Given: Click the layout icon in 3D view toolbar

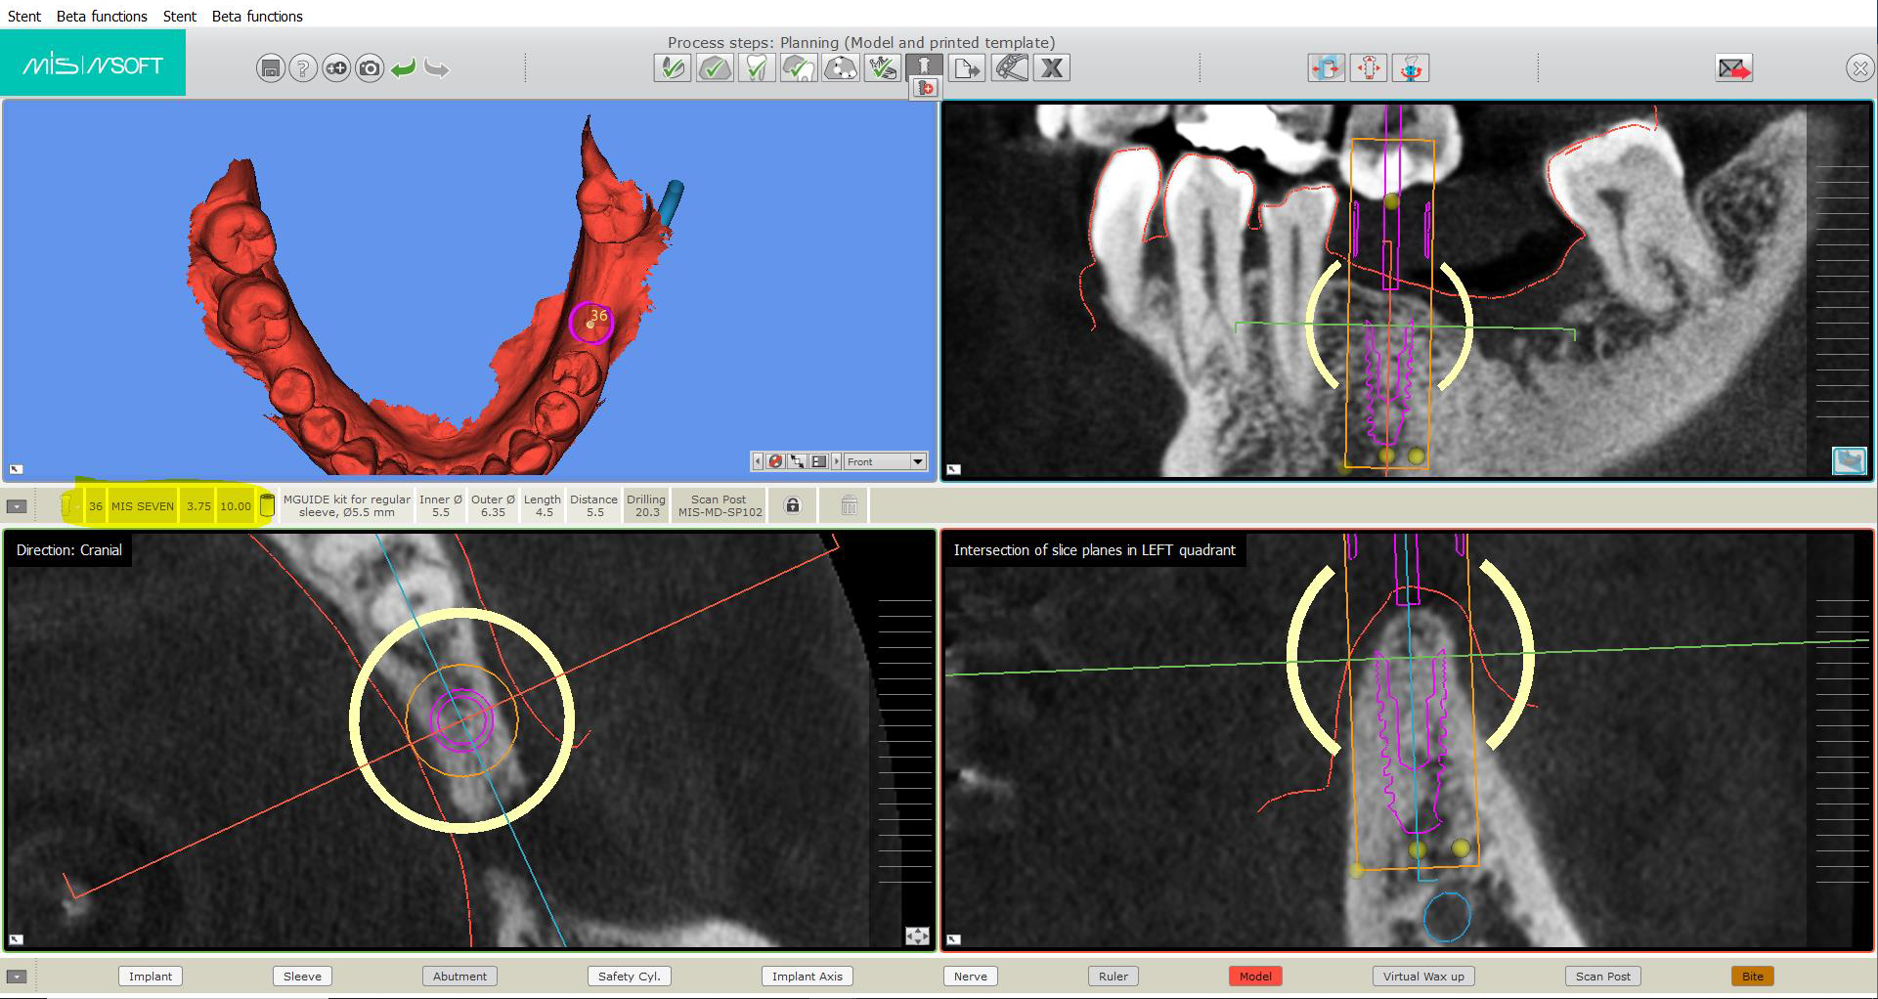Looking at the screenshot, I should tap(819, 461).
